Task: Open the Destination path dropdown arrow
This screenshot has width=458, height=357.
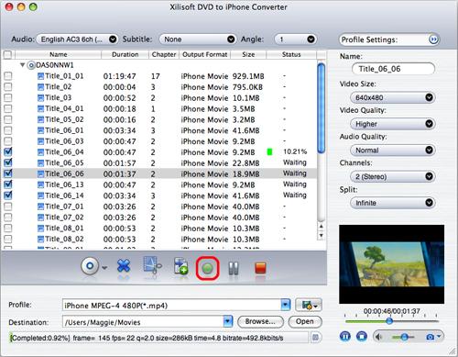Action: point(228,321)
